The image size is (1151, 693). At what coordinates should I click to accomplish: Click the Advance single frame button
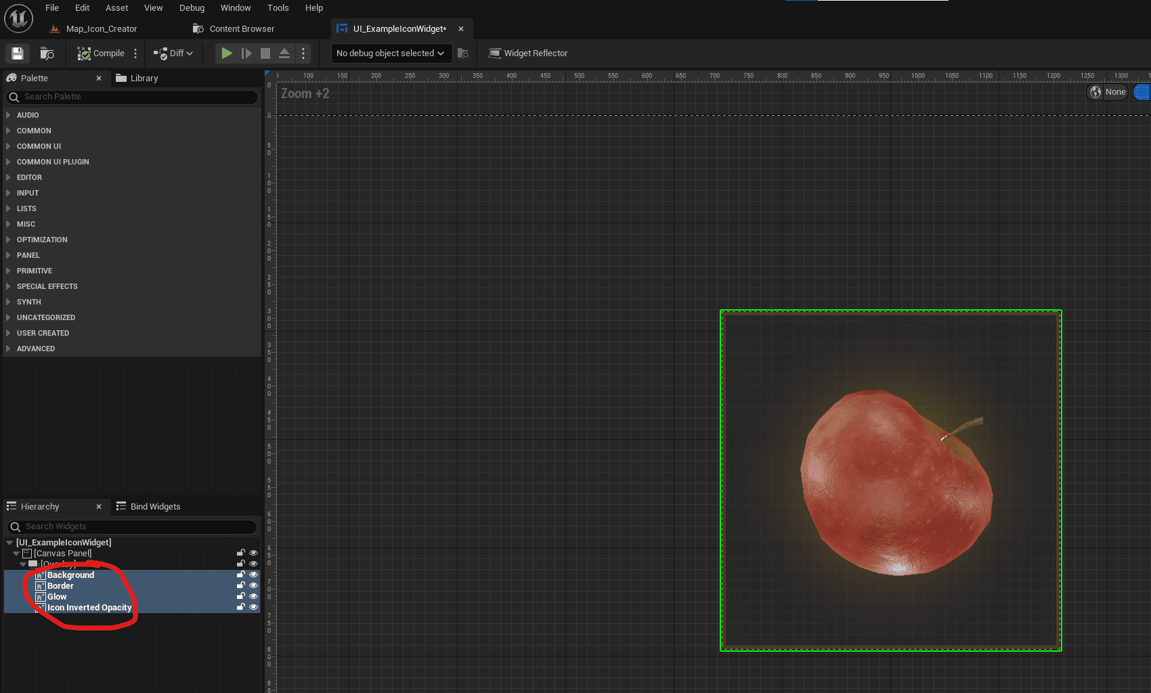(x=246, y=53)
